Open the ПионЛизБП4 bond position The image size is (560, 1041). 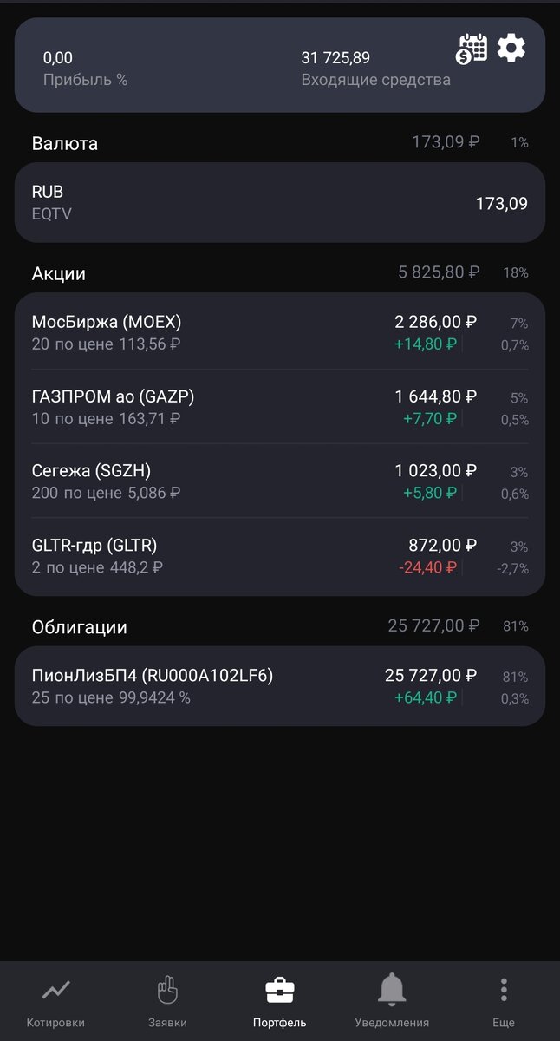point(280,686)
